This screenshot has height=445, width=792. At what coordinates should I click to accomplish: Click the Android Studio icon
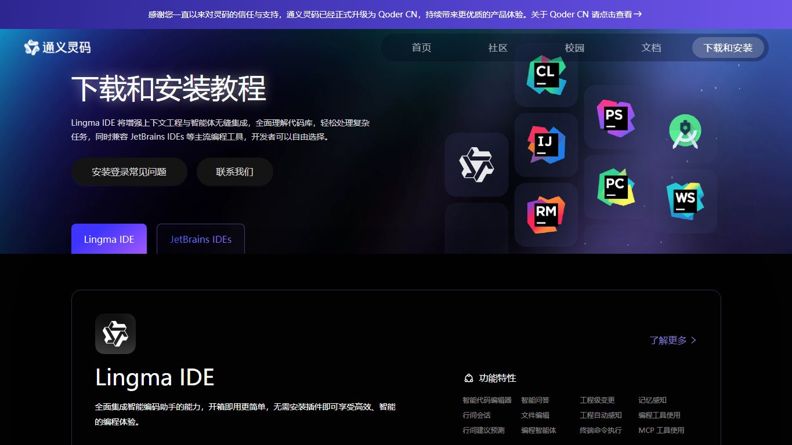pos(685,132)
